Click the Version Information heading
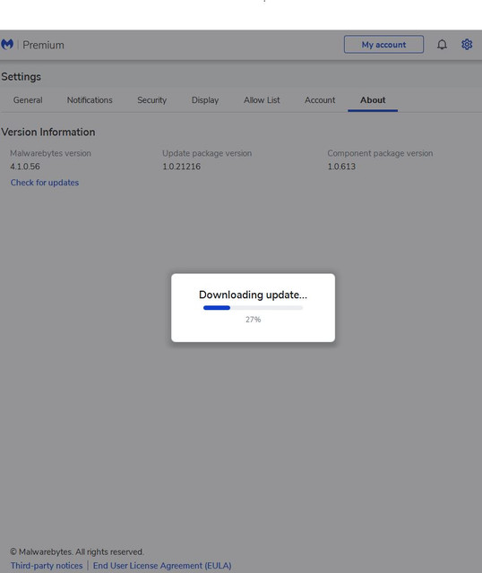This screenshot has height=573, width=482. (x=48, y=132)
